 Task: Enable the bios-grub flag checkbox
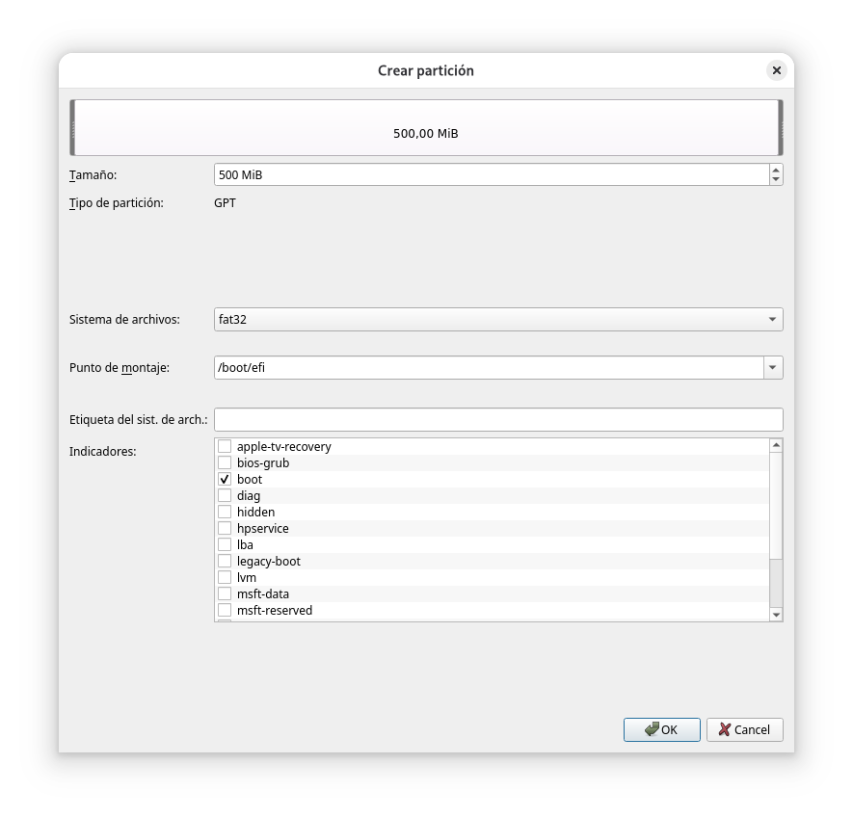[x=225, y=462]
